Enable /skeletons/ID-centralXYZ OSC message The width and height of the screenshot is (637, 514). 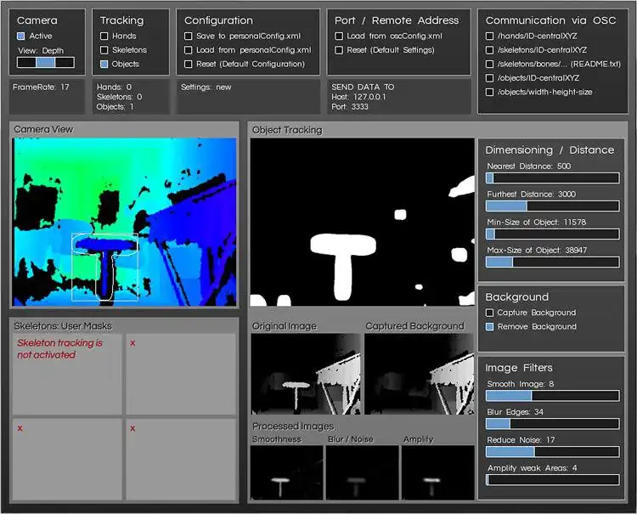point(489,50)
